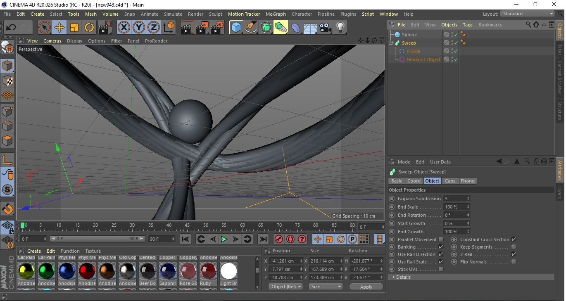Add a Camera object
The height and width of the screenshot is (301, 566).
(325, 28)
